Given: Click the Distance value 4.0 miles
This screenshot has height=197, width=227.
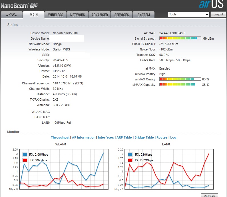Looking at the screenshot, I should click(65, 94).
